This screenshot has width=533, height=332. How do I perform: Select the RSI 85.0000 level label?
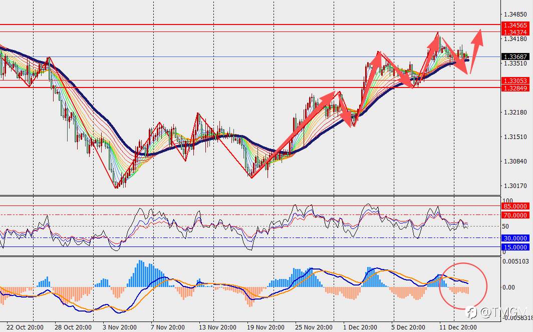[515, 206]
